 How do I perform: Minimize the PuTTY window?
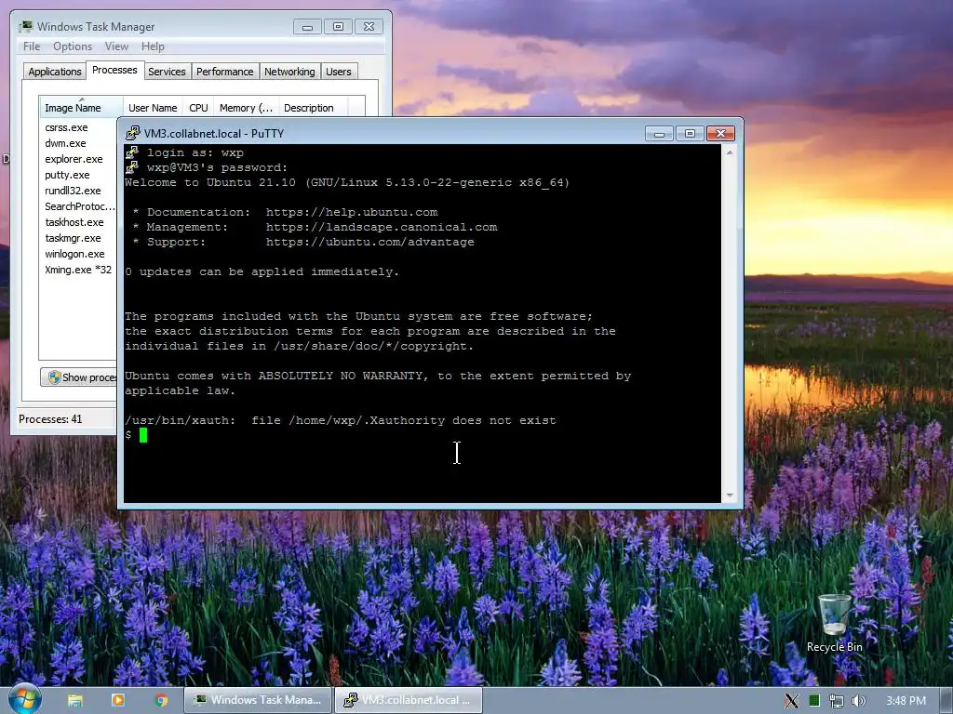click(x=659, y=133)
